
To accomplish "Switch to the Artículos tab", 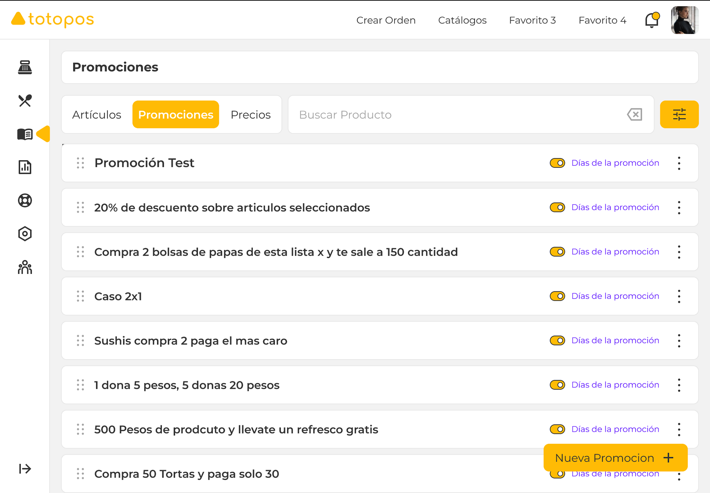I will [x=97, y=115].
